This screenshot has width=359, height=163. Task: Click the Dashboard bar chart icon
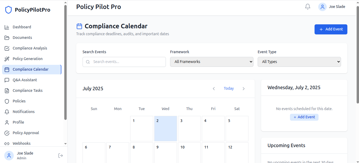tap(7, 27)
